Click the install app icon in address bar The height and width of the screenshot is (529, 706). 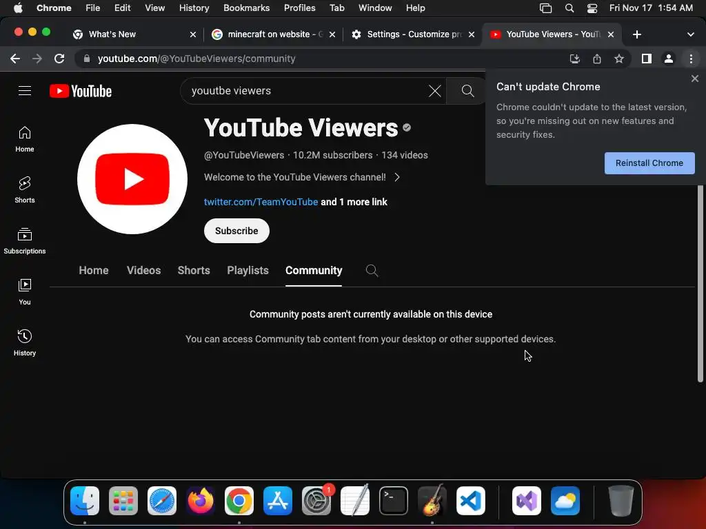tap(574, 59)
